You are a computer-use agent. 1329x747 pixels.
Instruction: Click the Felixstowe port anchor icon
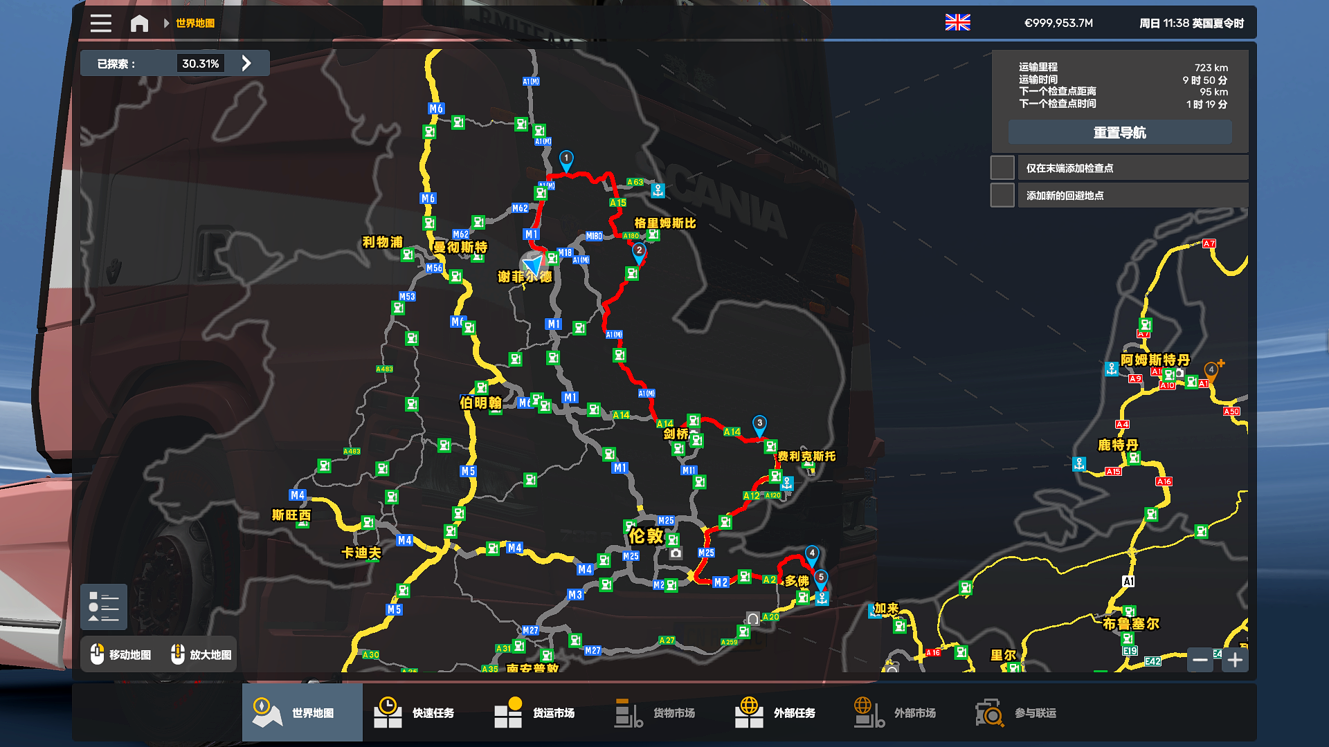[x=787, y=483]
